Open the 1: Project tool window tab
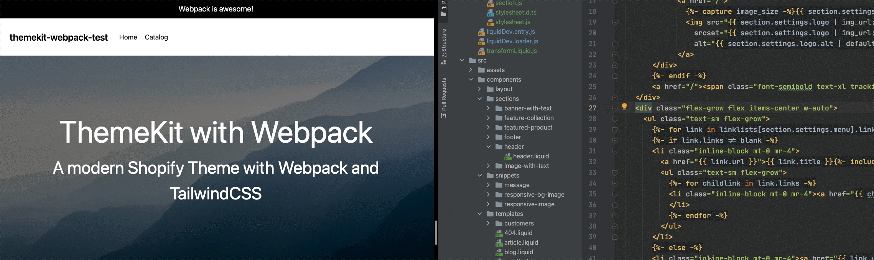 (x=444, y=8)
